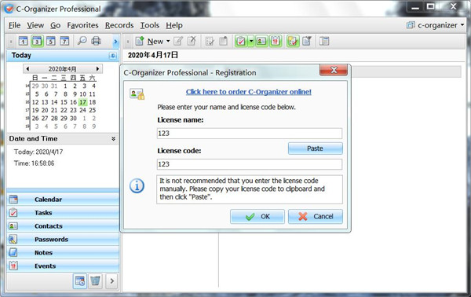Expand navigation options chevron button

[x=111, y=281]
